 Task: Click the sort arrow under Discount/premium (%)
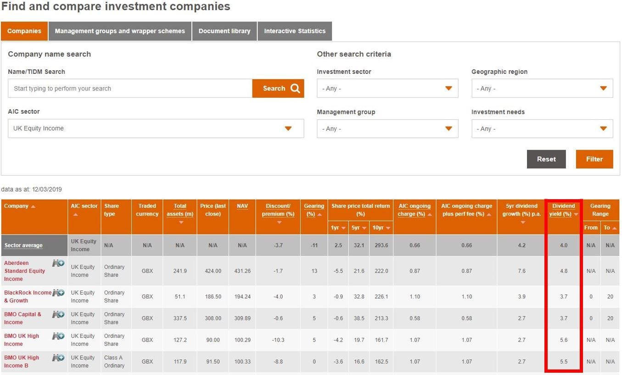279,222
